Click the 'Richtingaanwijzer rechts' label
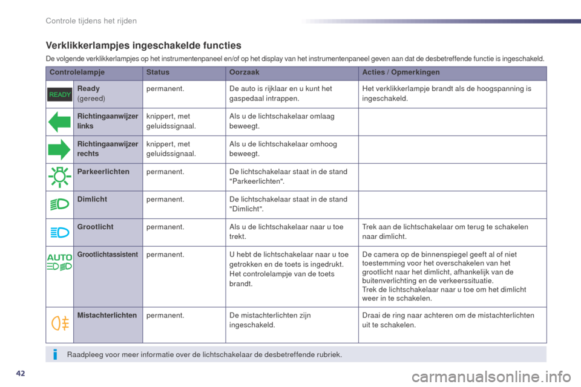Image resolution: width=581 pixels, height=387 pixels. pos(108,149)
